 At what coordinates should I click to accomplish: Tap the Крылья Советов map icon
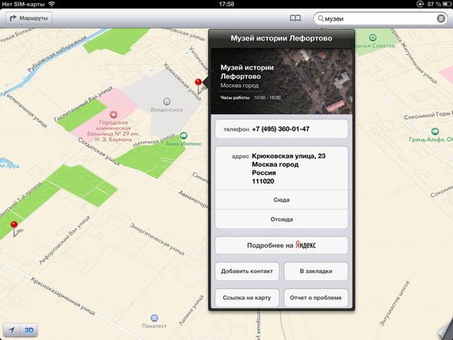click(373, 37)
